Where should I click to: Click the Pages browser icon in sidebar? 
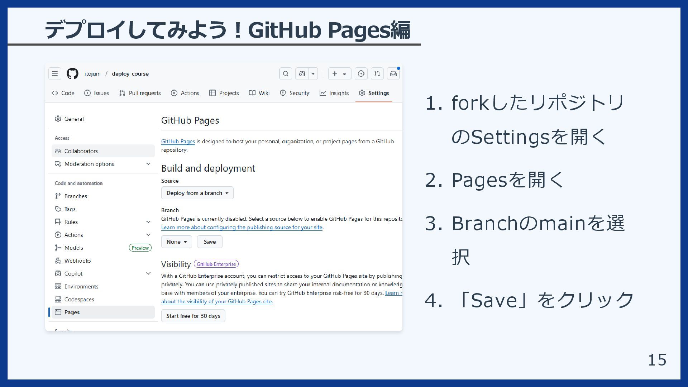58,312
